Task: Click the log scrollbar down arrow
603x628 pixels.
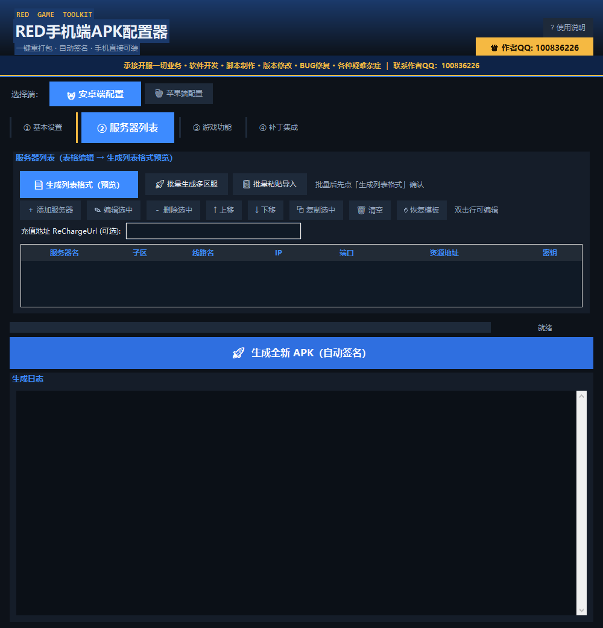Action: click(x=581, y=610)
